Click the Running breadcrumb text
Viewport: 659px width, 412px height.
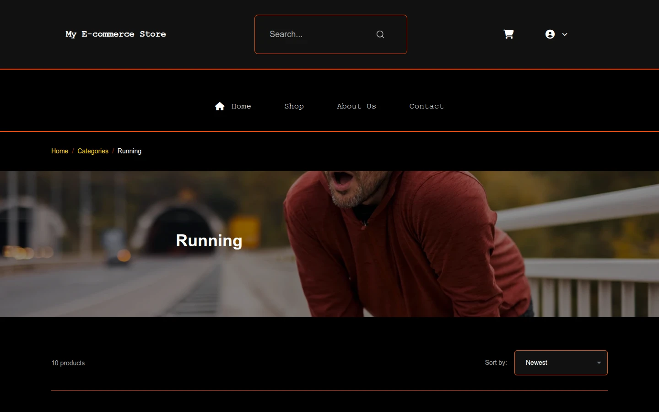click(x=130, y=151)
